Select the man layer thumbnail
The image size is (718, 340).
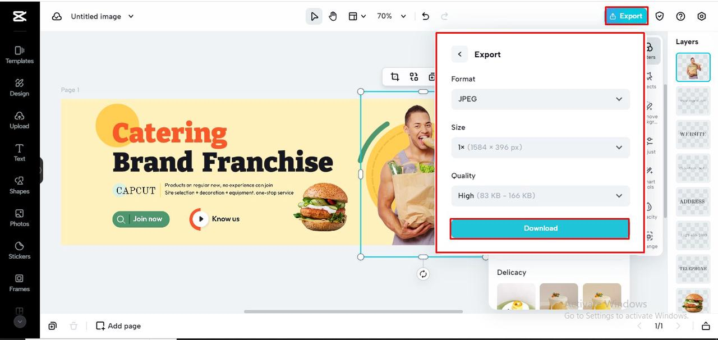(x=693, y=67)
